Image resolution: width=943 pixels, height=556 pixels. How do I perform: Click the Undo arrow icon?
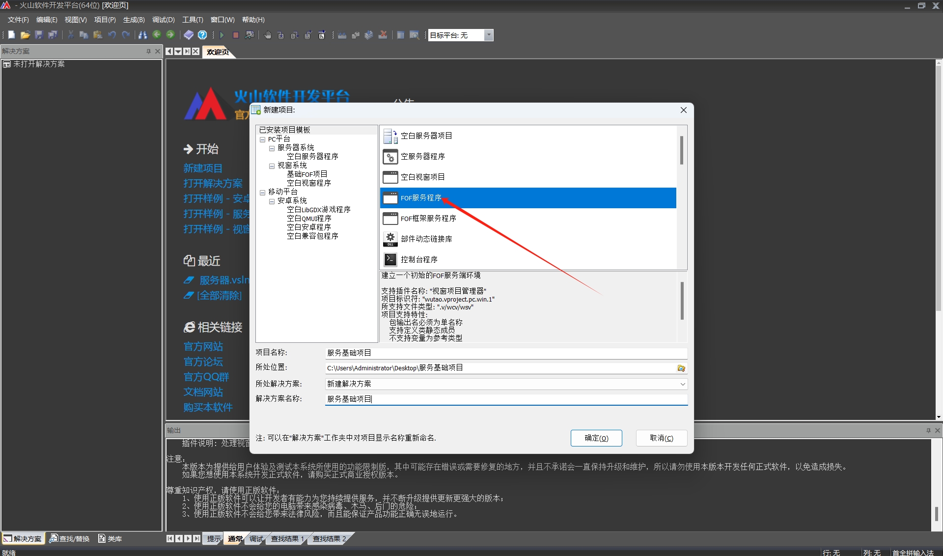(112, 35)
